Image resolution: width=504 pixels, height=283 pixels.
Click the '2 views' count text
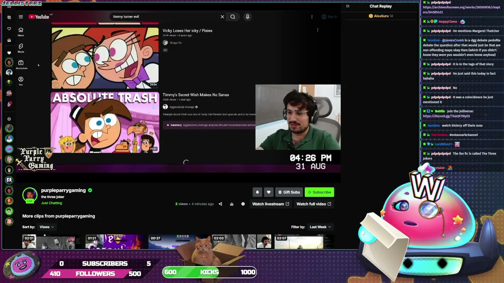[x=182, y=204]
